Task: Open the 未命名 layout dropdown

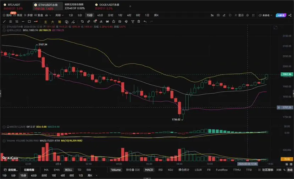Action: [x=266, y=15]
